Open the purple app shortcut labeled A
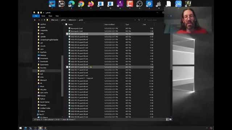 (120, 4)
